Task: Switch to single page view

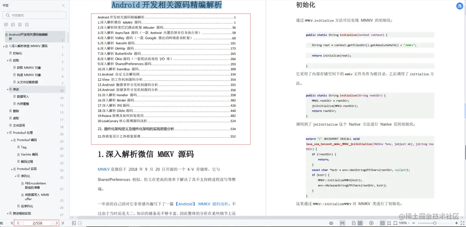Action: click(x=354, y=223)
